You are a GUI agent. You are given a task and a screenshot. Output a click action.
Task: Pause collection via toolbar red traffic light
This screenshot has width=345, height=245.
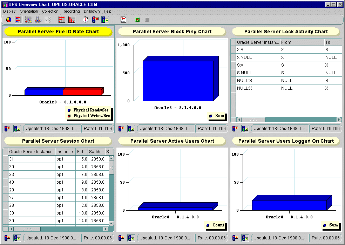point(95,20)
